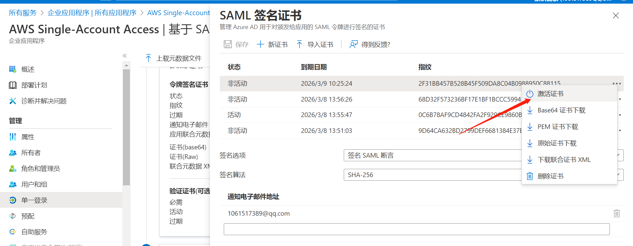This screenshot has height=246, width=633.
Task: Open 概述 in the sidebar
Action: click(28, 69)
